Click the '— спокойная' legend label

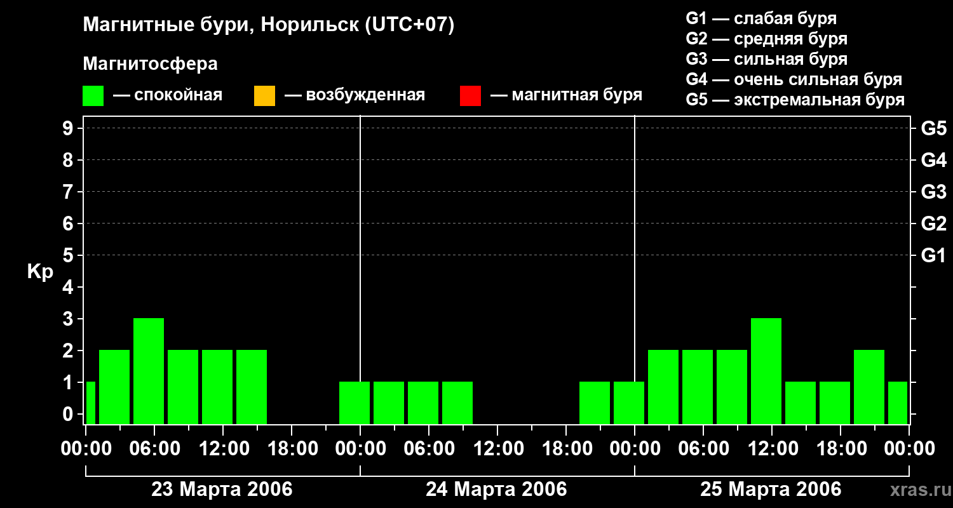[168, 95]
